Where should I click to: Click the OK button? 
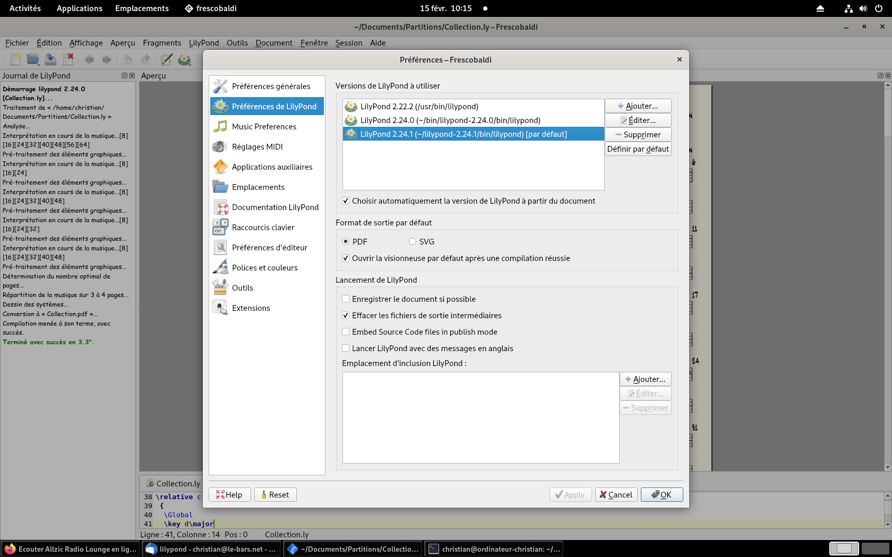[x=662, y=495]
